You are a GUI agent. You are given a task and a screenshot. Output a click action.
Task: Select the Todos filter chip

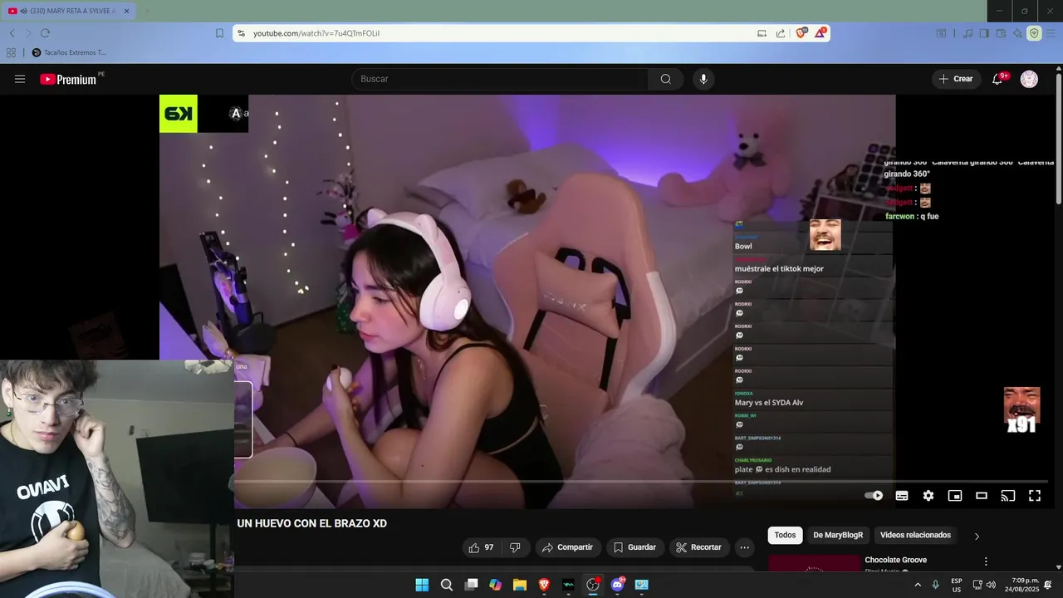(x=785, y=535)
